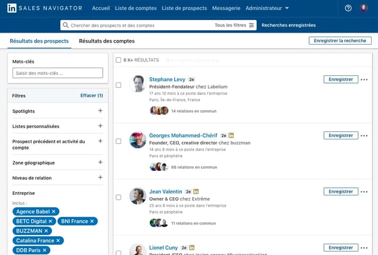The width and height of the screenshot is (378, 255).
Task: Remove the BUZZMAN company filter
Action: 46,231
